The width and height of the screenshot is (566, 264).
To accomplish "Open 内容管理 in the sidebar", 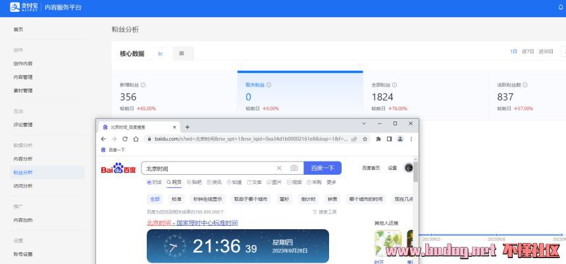I will [23, 77].
